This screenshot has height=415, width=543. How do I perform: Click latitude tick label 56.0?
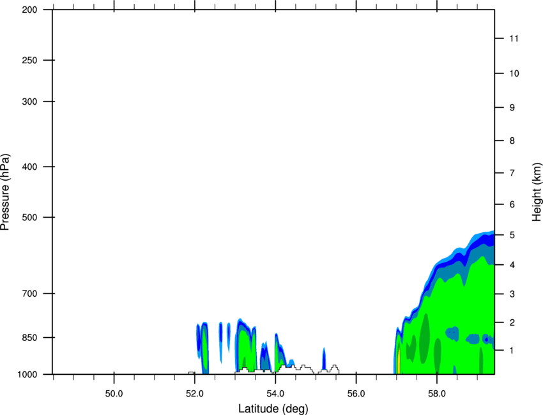pyautogui.click(x=356, y=394)
